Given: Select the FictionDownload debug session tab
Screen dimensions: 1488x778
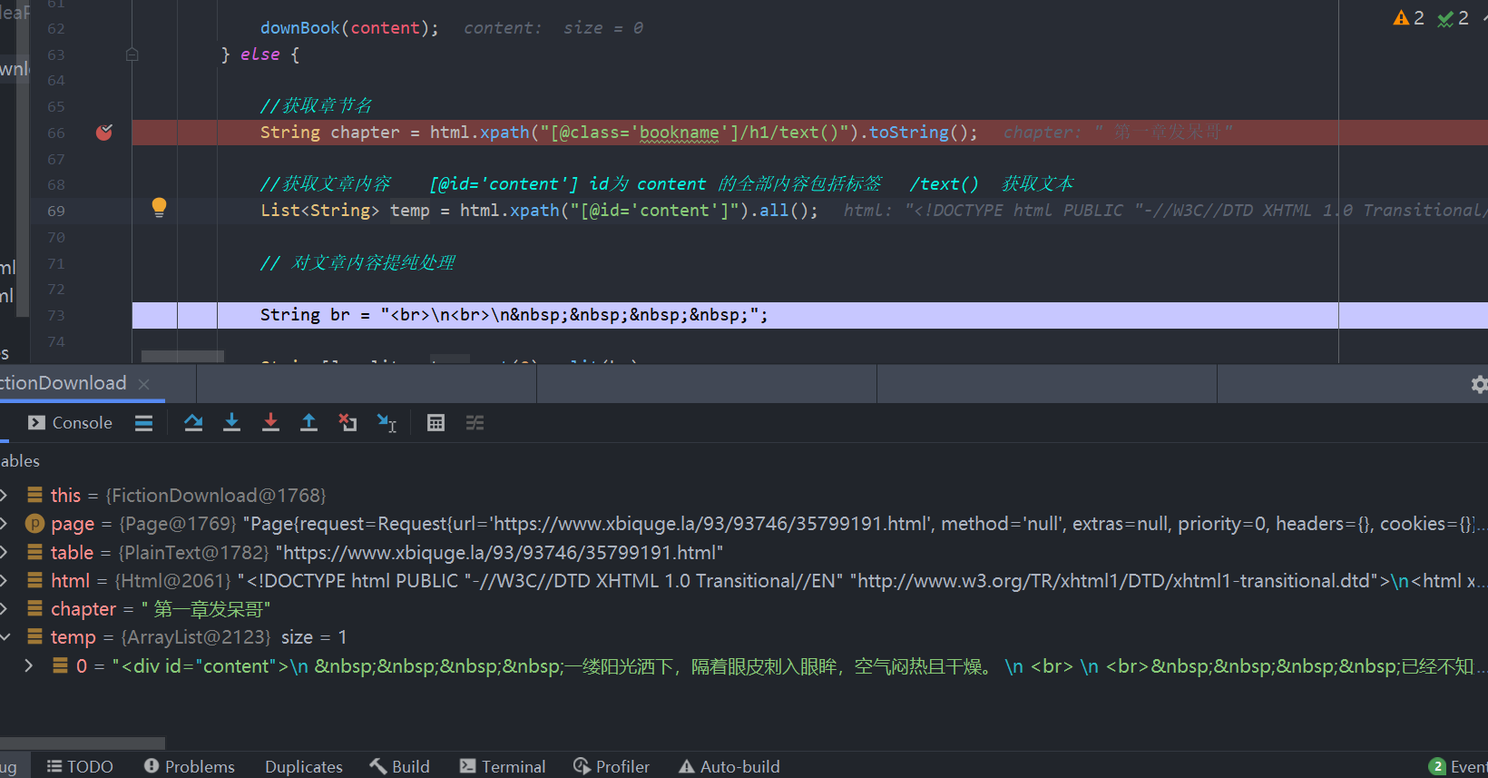Looking at the screenshot, I should (x=64, y=383).
